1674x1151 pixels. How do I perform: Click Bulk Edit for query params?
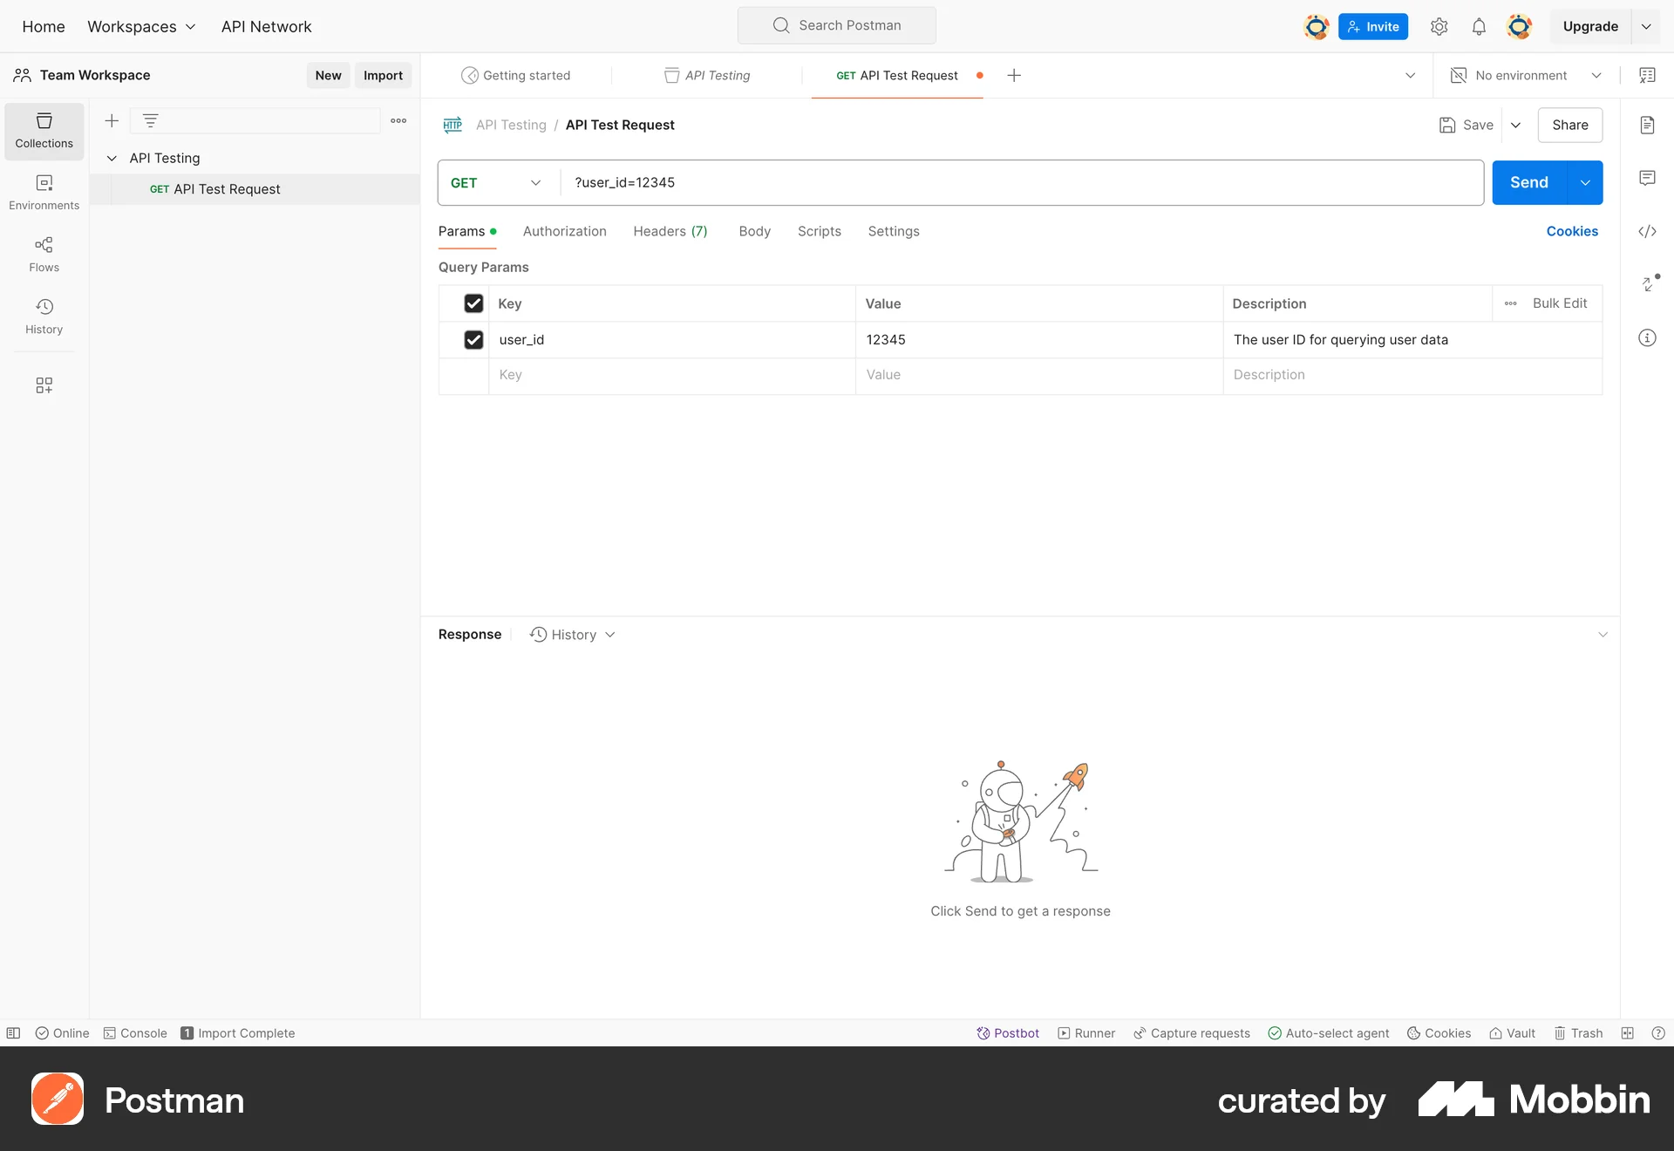point(1560,303)
